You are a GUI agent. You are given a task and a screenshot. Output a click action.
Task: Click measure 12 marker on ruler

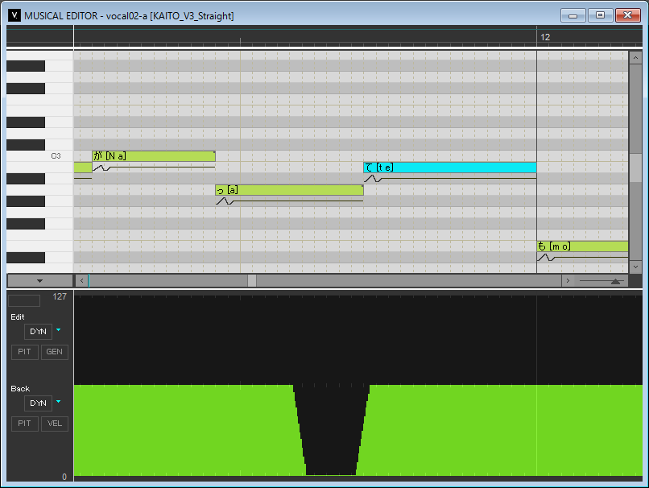[x=545, y=37]
